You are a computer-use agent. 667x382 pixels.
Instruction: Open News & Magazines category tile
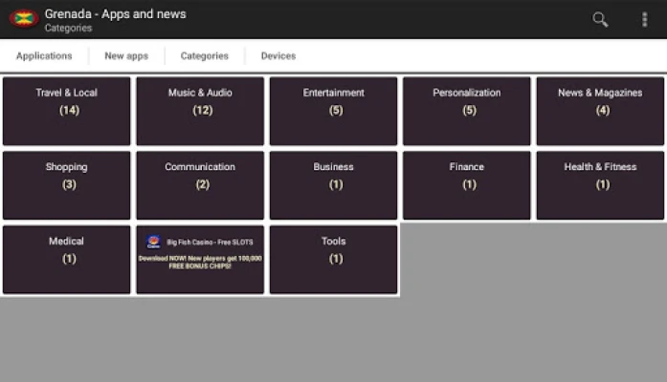[600, 111]
